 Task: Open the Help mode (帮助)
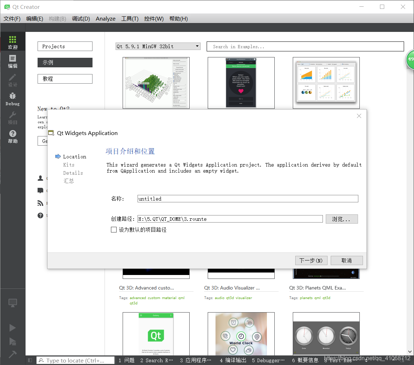(x=13, y=137)
